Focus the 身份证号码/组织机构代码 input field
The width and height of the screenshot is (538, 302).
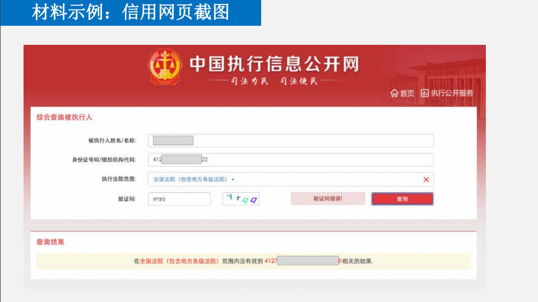(x=291, y=160)
